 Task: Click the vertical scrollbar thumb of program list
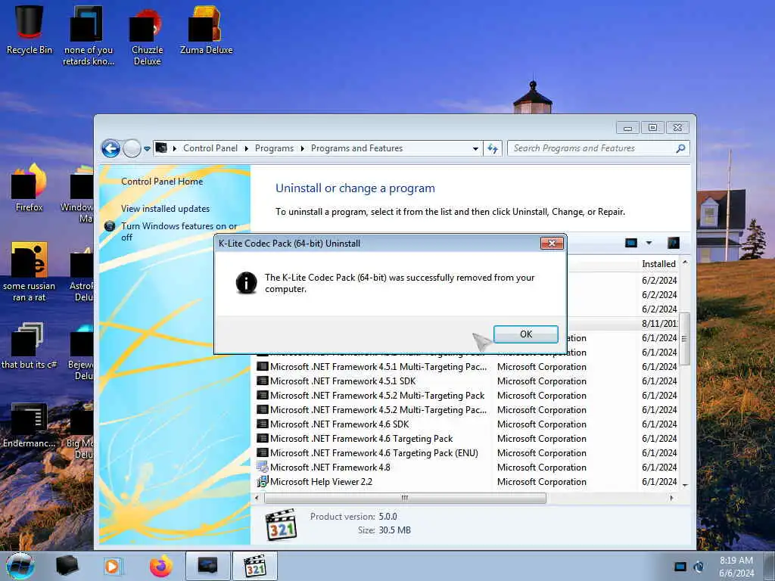(684, 339)
